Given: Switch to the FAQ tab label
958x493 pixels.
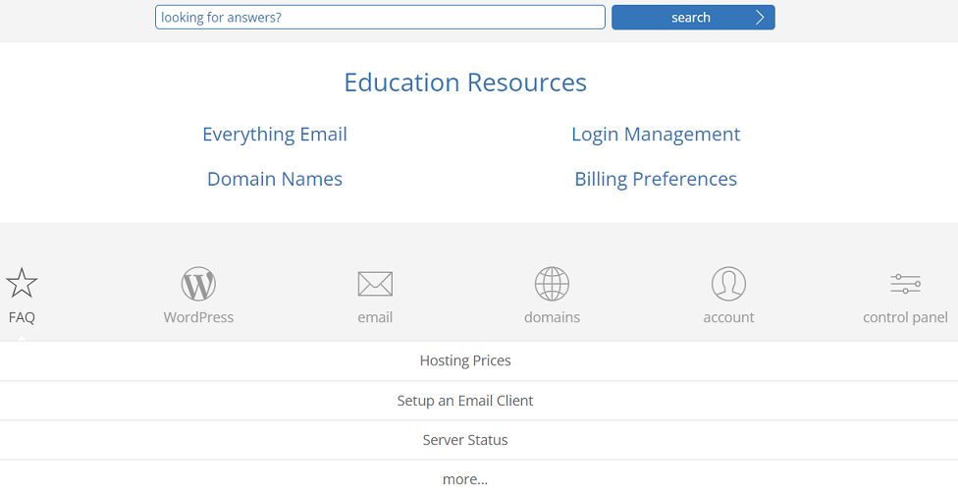Looking at the screenshot, I should [22, 318].
